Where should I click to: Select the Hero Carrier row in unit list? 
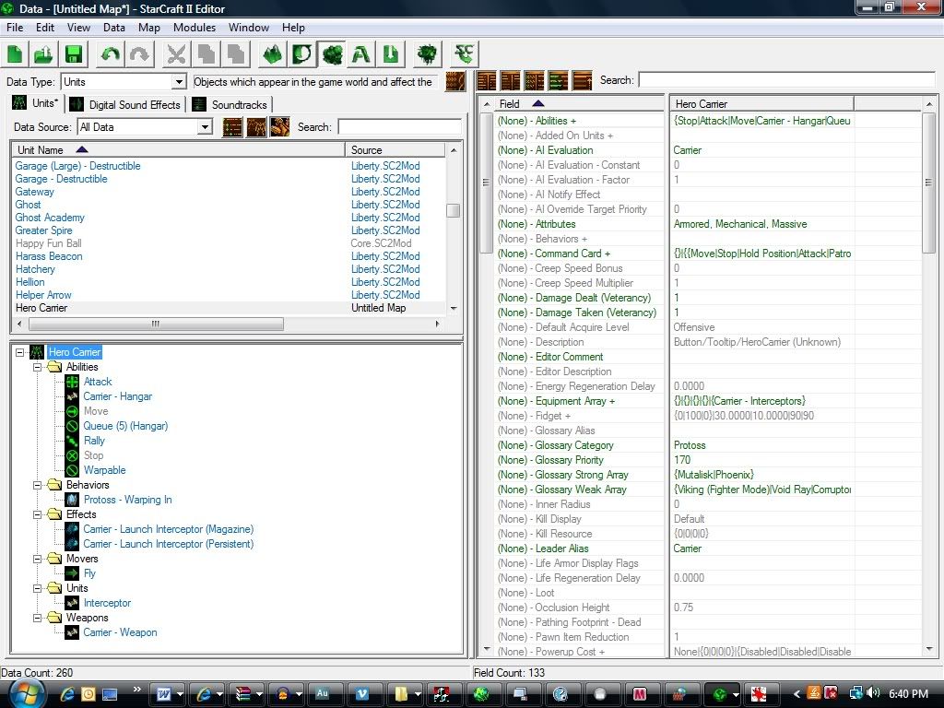[x=229, y=308]
